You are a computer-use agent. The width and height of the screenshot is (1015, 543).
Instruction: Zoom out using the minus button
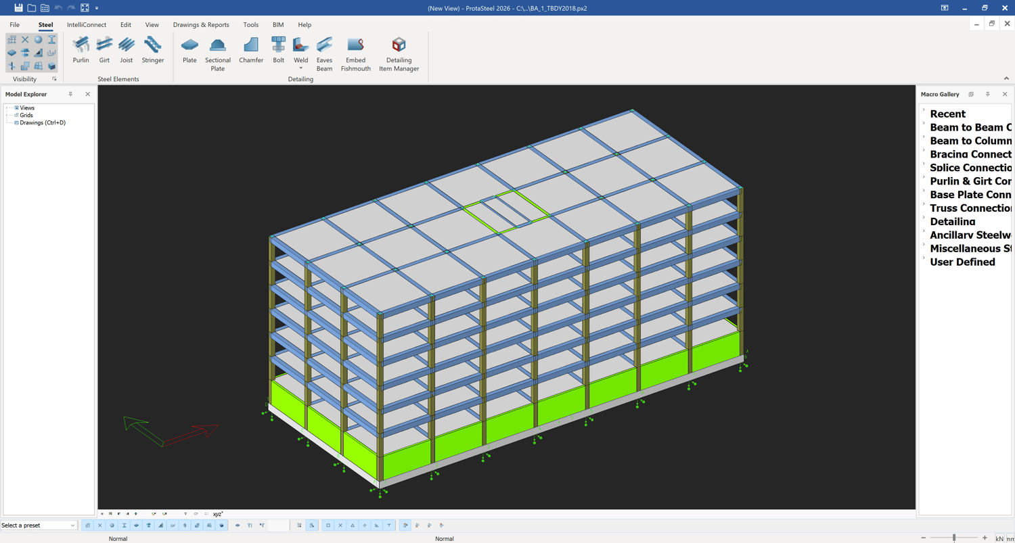[924, 538]
